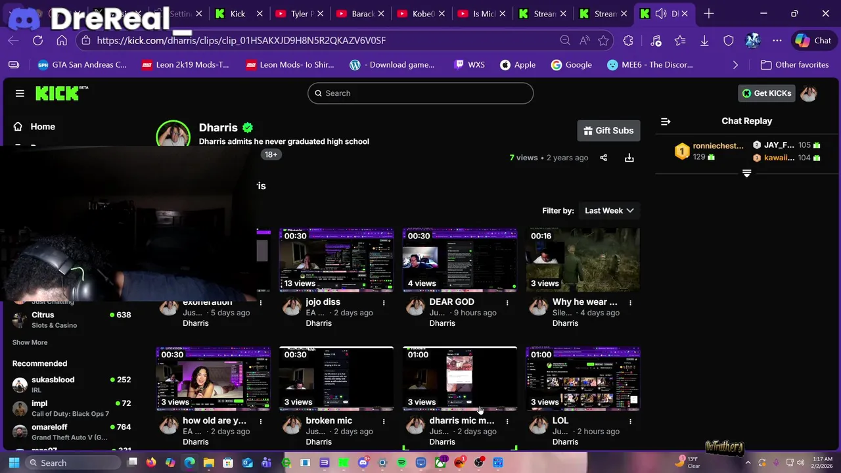
Task: Collapse the Chat Replay panel icon
Action: (x=666, y=122)
